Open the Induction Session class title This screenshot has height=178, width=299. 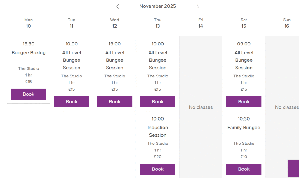point(158,131)
